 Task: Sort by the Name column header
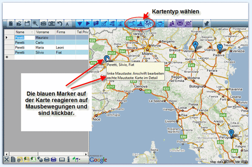click(x=20, y=32)
